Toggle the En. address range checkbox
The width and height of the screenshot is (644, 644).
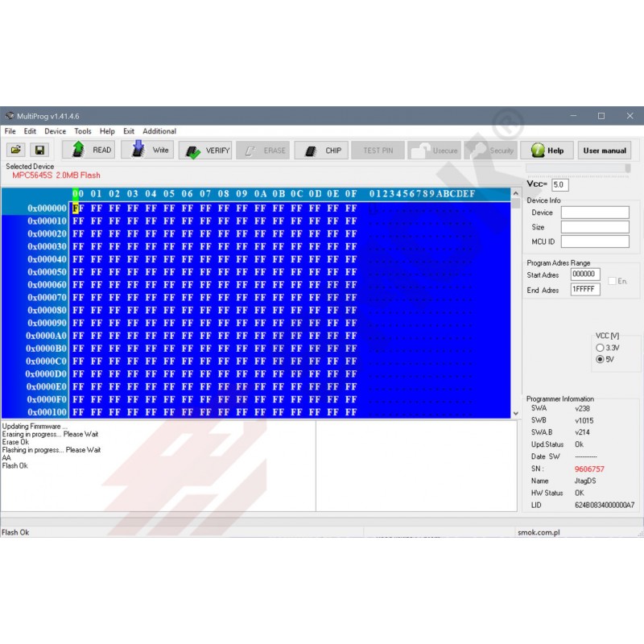613,281
